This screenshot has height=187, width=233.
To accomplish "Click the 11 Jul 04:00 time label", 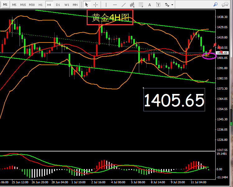I will [x=199, y=182].
